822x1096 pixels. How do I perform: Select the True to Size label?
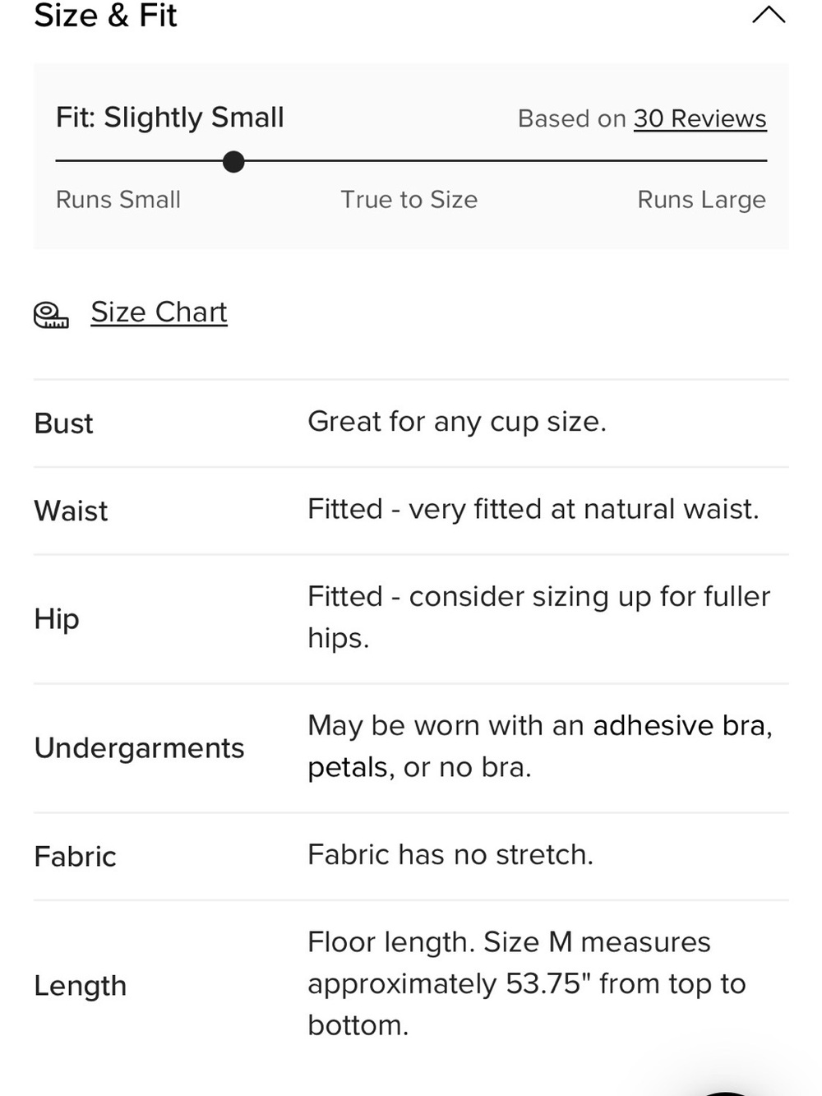click(409, 200)
